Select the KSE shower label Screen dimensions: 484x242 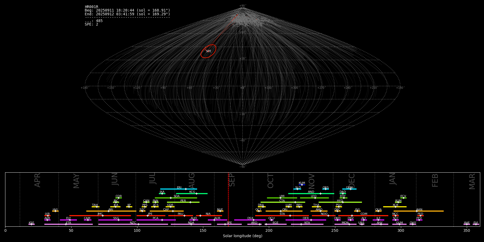pos(31,223)
